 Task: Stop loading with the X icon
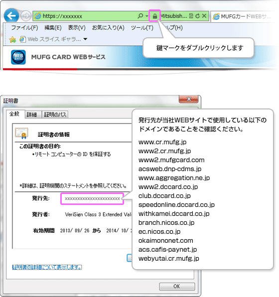tap(204, 16)
